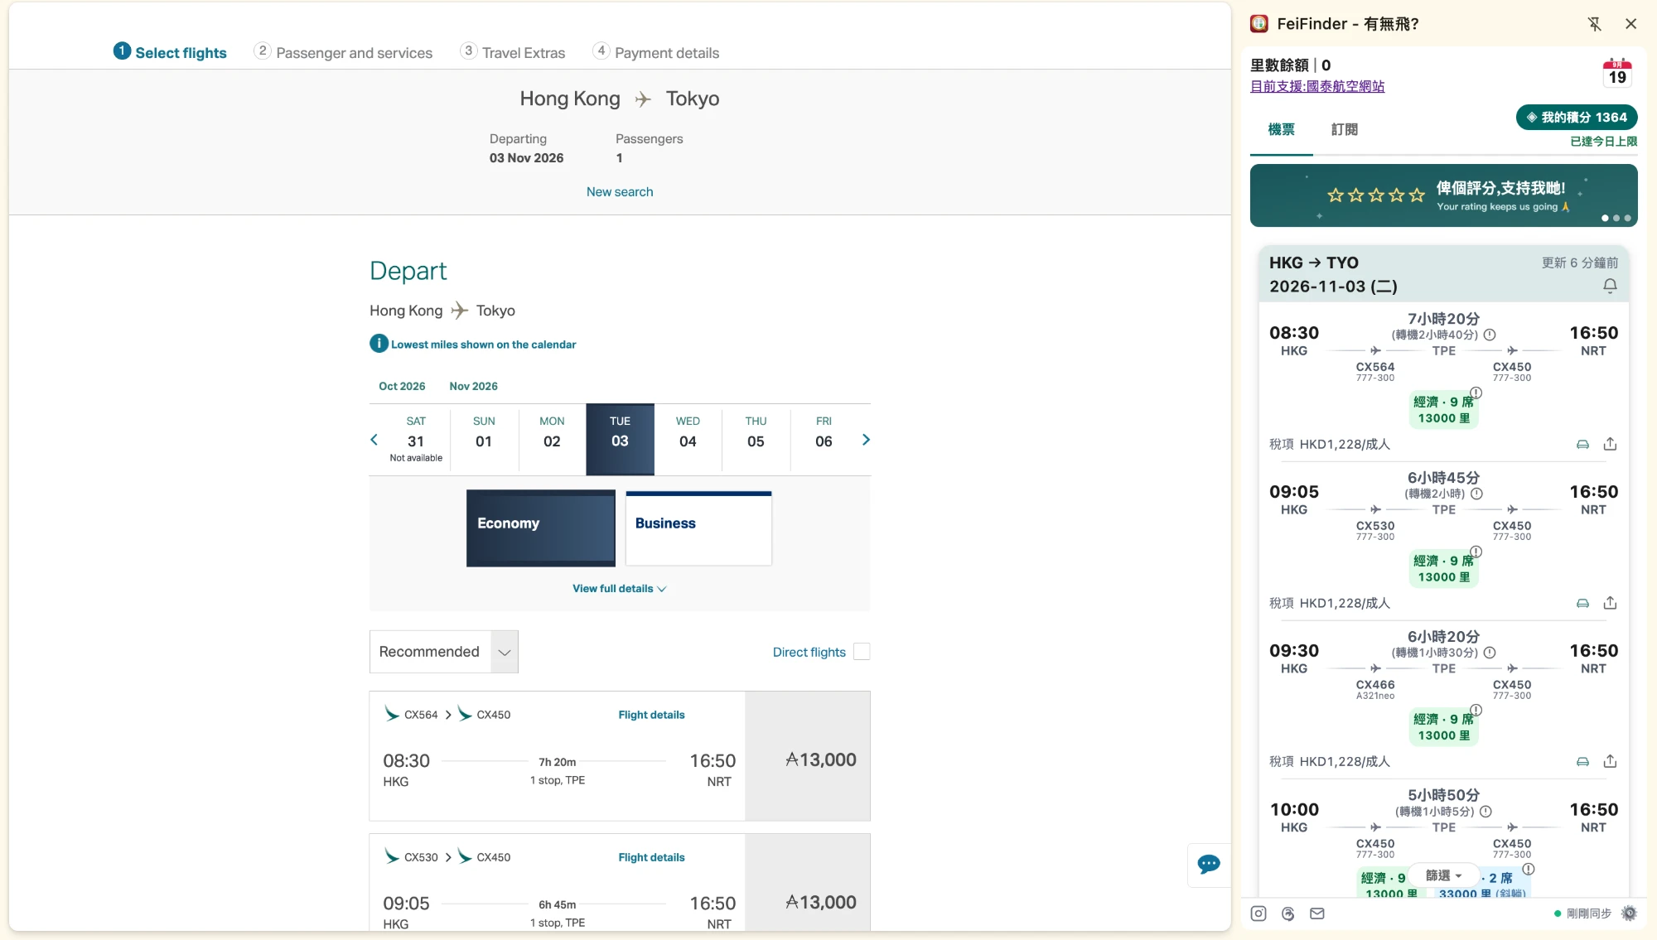Select the Economy cabin class

point(541,528)
